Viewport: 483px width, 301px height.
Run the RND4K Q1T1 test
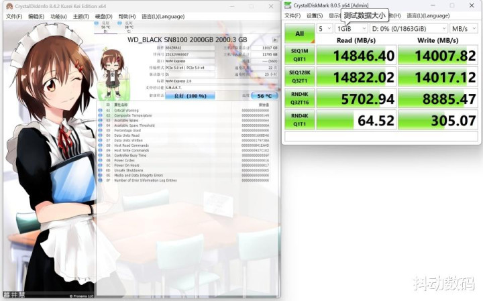click(300, 120)
